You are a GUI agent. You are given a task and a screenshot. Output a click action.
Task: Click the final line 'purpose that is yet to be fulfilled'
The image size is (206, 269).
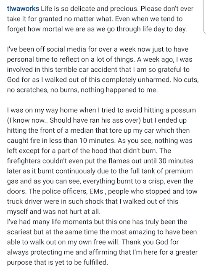tap(58, 262)
